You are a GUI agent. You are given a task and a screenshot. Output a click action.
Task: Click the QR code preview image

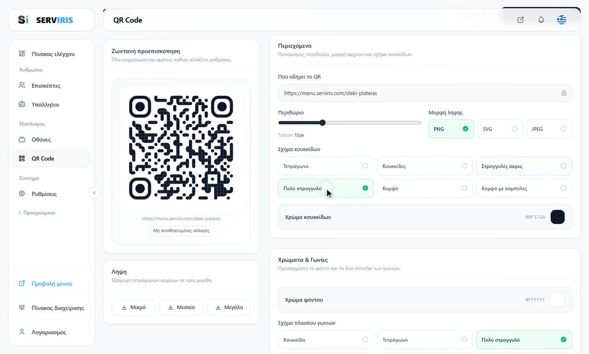pyautogui.click(x=181, y=148)
